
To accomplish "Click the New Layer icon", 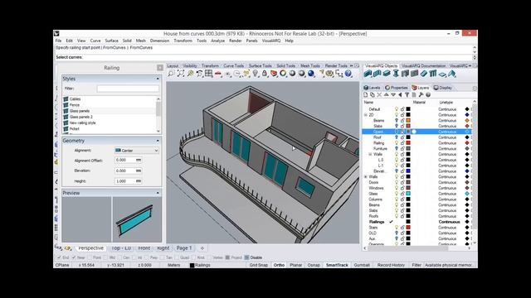I will [x=365, y=95].
